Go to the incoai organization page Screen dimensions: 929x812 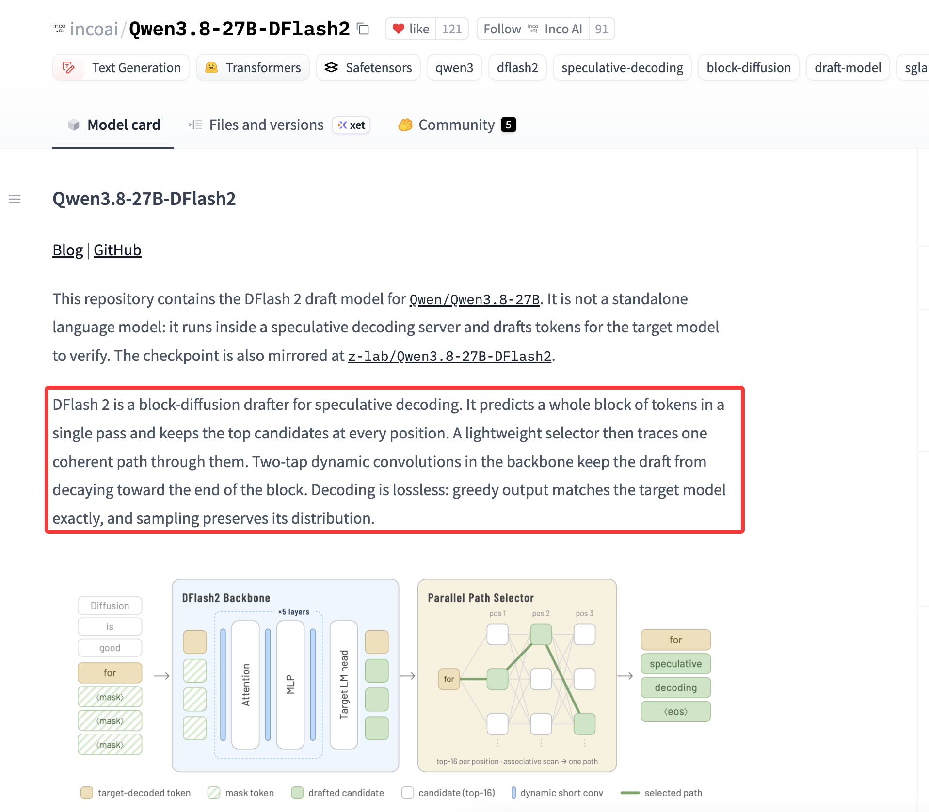coord(94,29)
